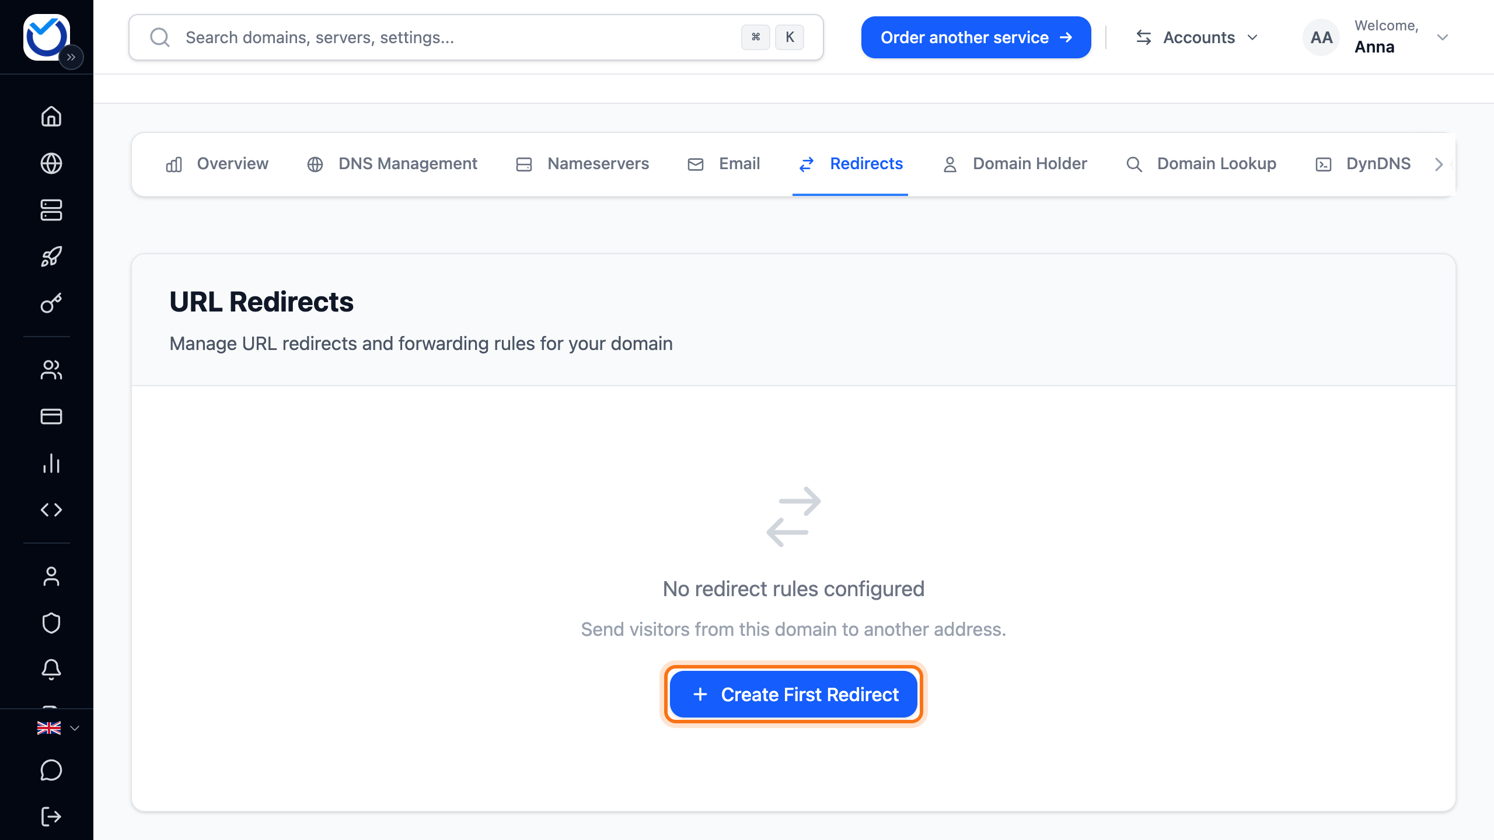
Task: Click Create First Redirect button
Action: pyautogui.click(x=794, y=694)
